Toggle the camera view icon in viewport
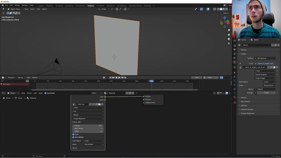Image resolution: width=281 pixels, height=158 pixels. pyautogui.click(x=229, y=39)
